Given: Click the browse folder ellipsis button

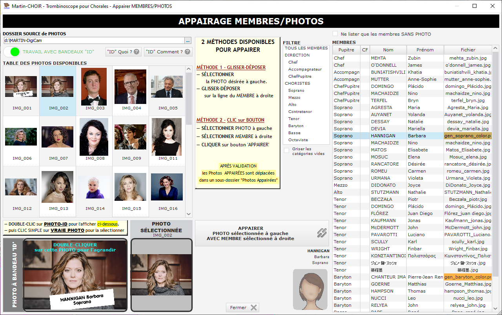Looking at the screenshot, I should pyautogui.click(x=188, y=40).
